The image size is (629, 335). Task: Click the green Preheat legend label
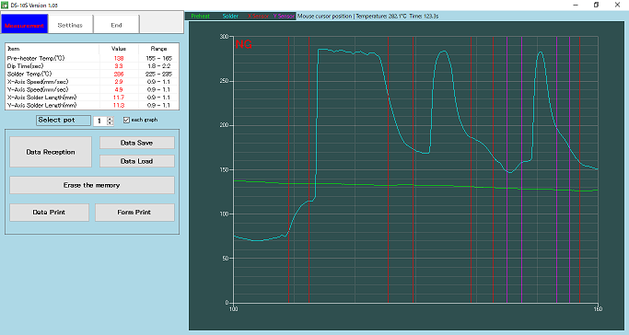(200, 16)
